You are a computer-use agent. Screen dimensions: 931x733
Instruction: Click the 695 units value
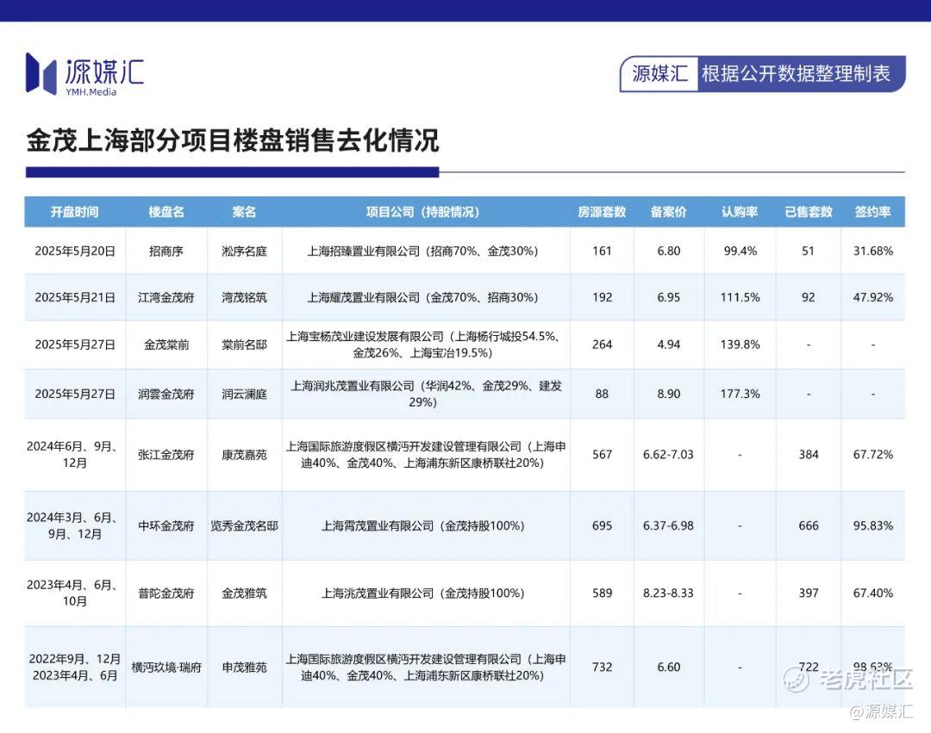602,525
